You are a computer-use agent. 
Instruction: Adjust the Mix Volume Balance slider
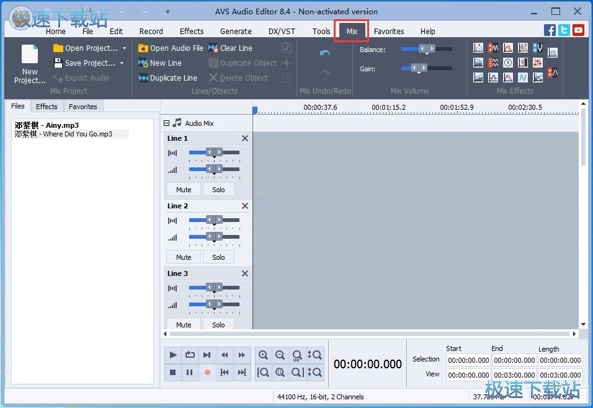pyautogui.click(x=426, y=49)
